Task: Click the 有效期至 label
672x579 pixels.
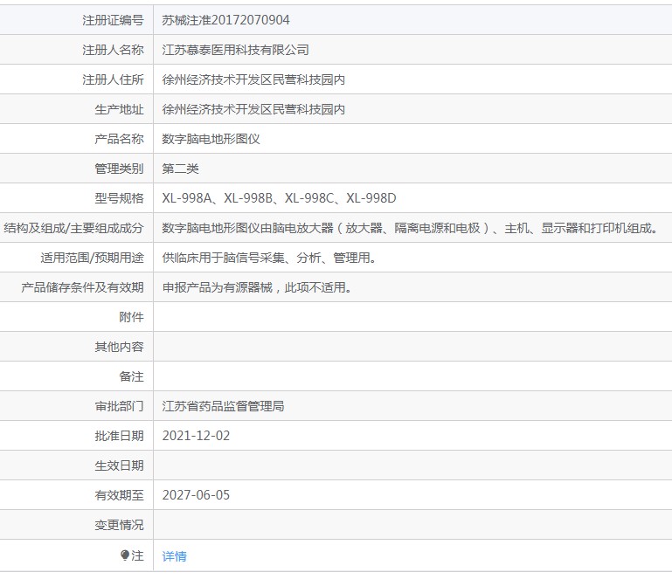Action: (119, 495)
